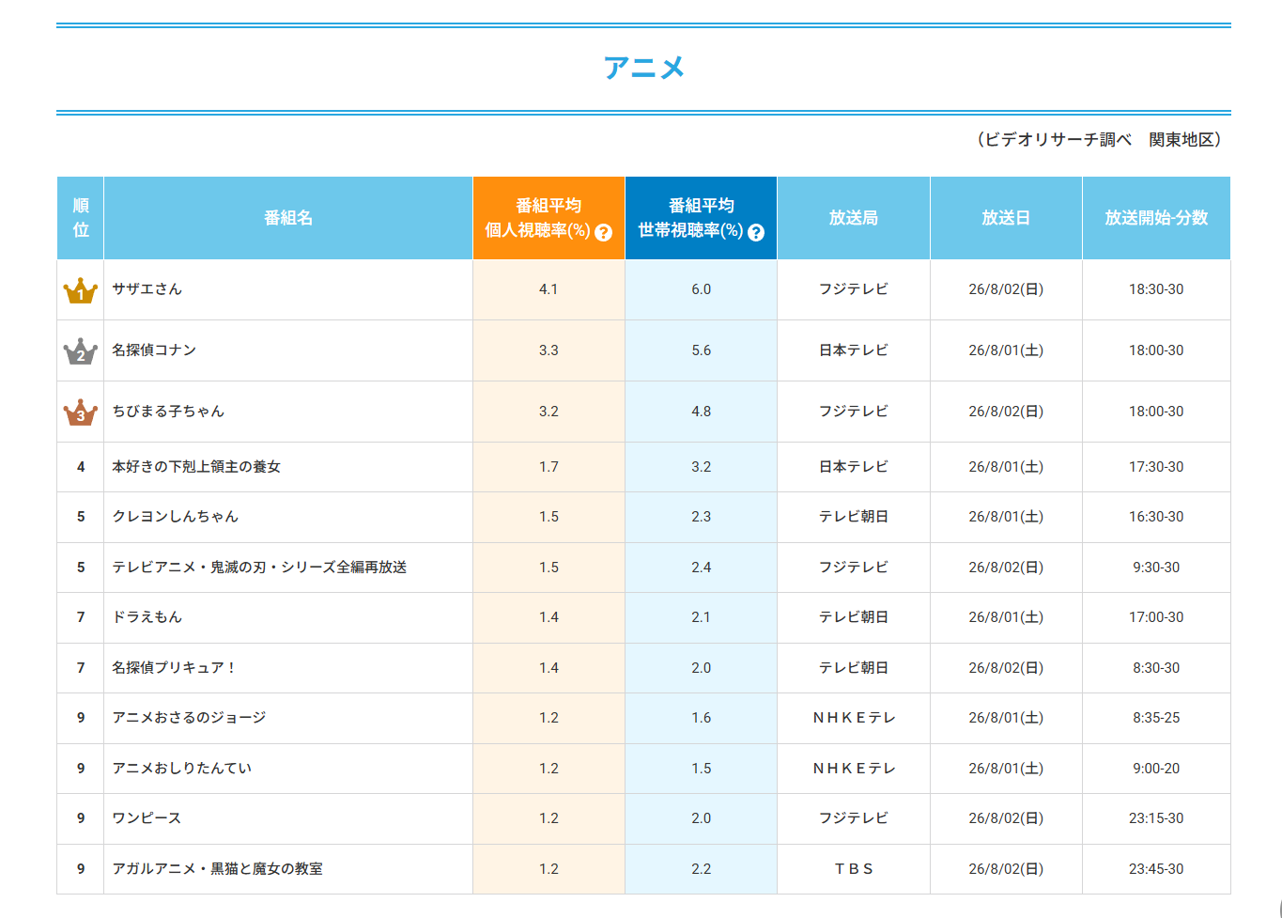This screenshot has width=1282, height=918.
Task: Click the gold first-place crown icon
Action: [x=81, y=290]
